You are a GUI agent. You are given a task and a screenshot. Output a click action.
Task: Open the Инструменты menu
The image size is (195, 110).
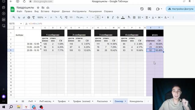(79, 11)
